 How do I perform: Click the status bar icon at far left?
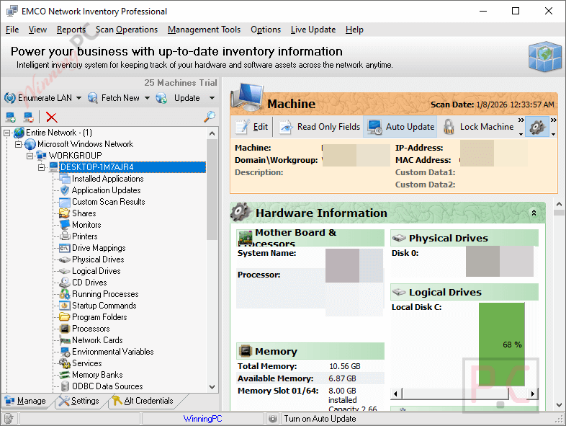tap(9, 418)
